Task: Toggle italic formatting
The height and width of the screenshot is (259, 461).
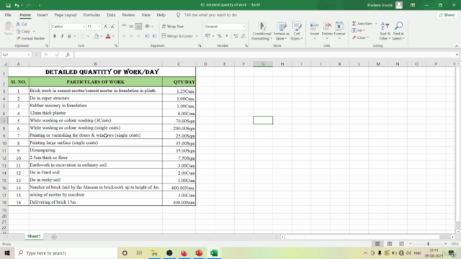Action: pos(62,36)
